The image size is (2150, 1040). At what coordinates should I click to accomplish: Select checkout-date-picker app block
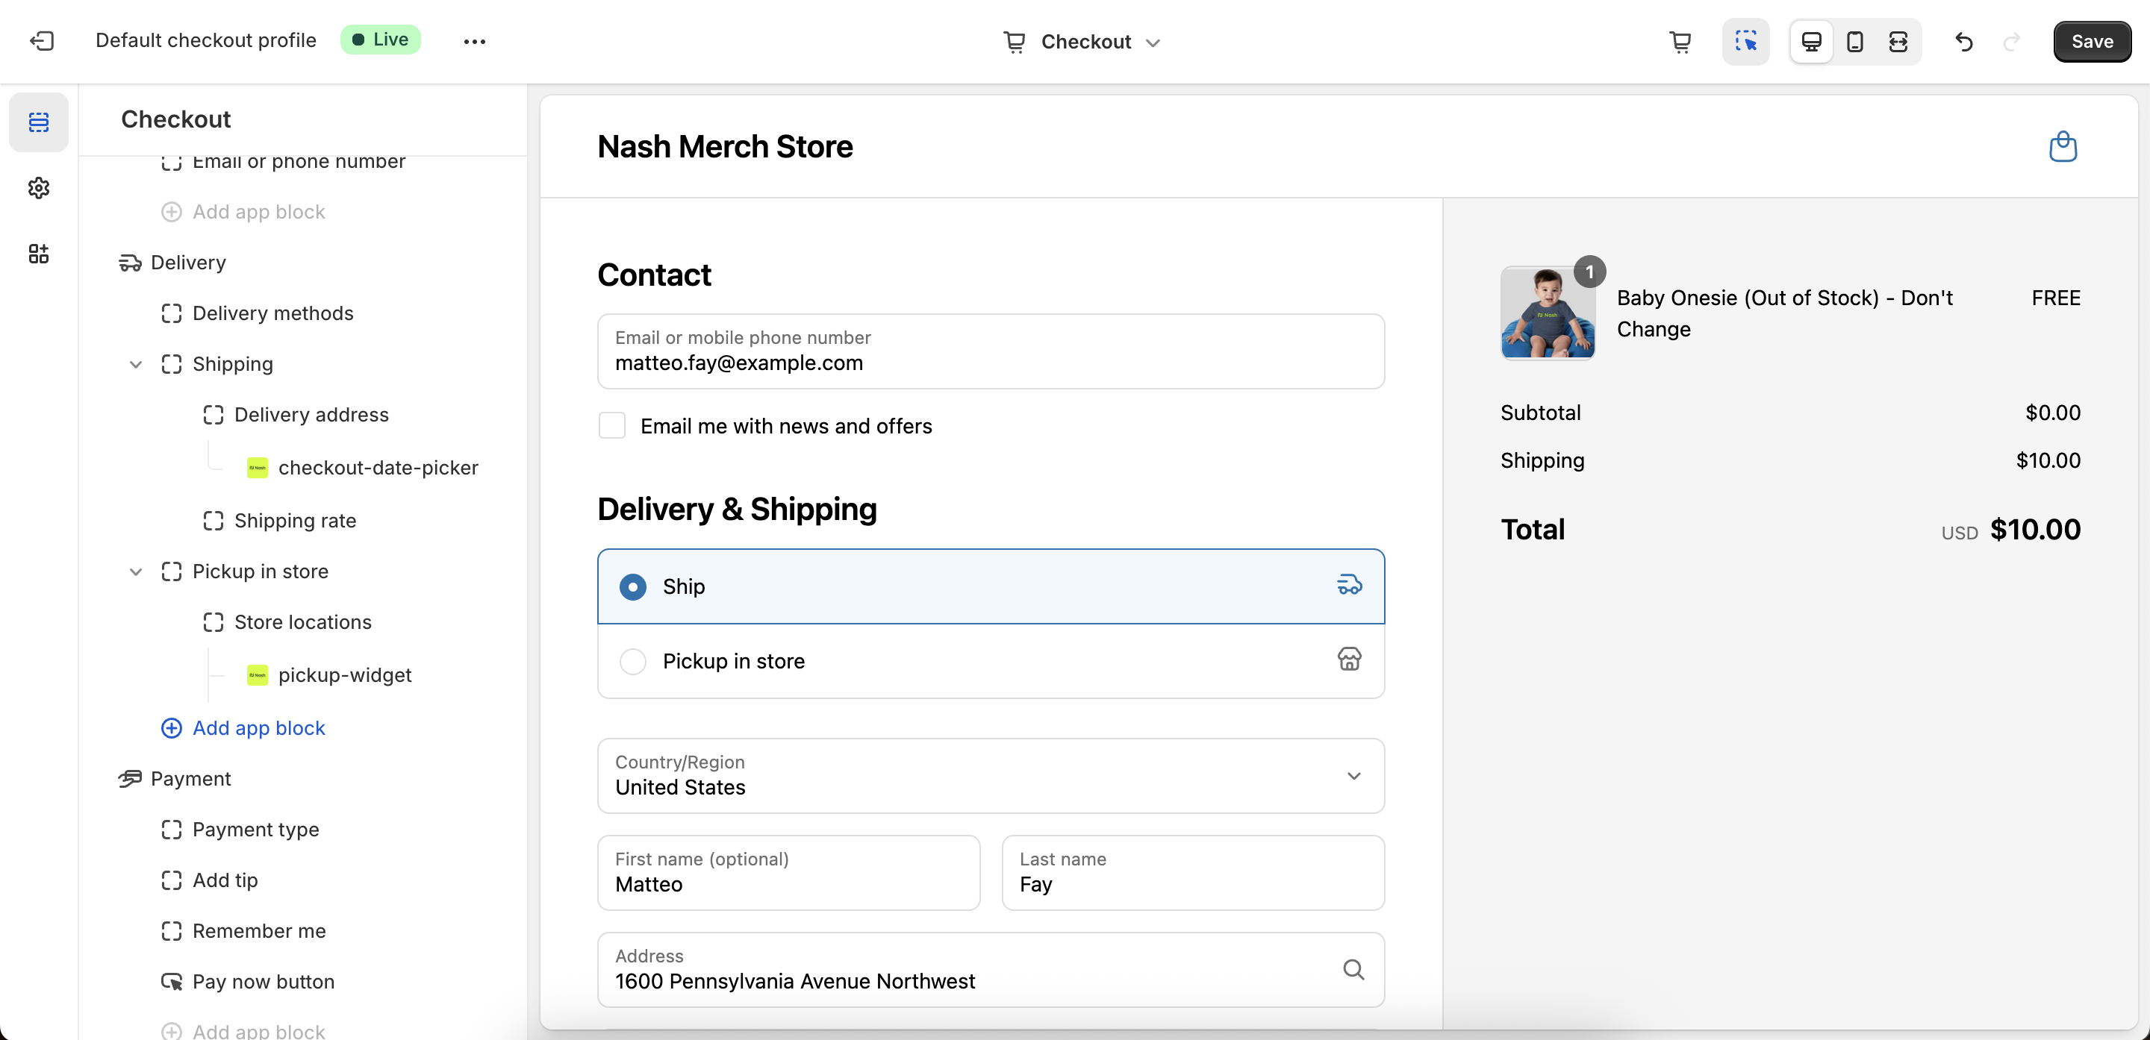point(377,468)
